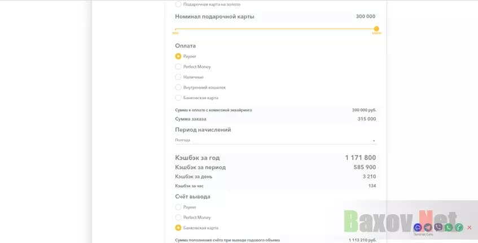Screen dimensions: 478x243
Task: Open the blue chat widget icon
Action: coord(418,227)
